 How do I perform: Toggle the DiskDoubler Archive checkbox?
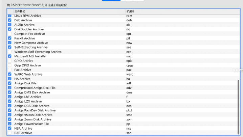pos(9,29)
